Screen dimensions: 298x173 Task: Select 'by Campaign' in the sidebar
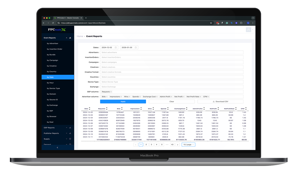53,60
